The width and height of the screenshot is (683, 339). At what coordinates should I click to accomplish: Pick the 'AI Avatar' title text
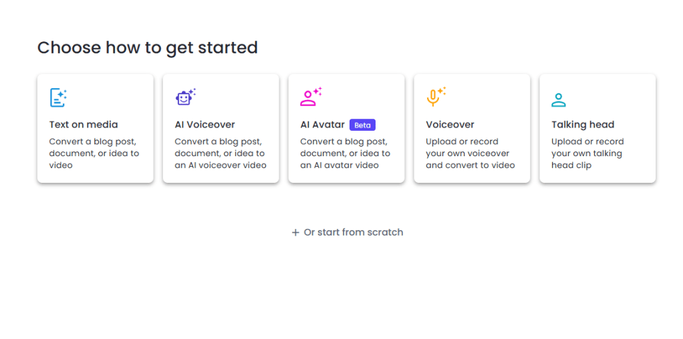click(323, 125)
